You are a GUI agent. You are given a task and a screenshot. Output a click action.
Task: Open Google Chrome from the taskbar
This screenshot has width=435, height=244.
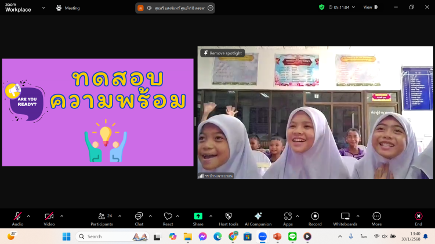[233, 236]
